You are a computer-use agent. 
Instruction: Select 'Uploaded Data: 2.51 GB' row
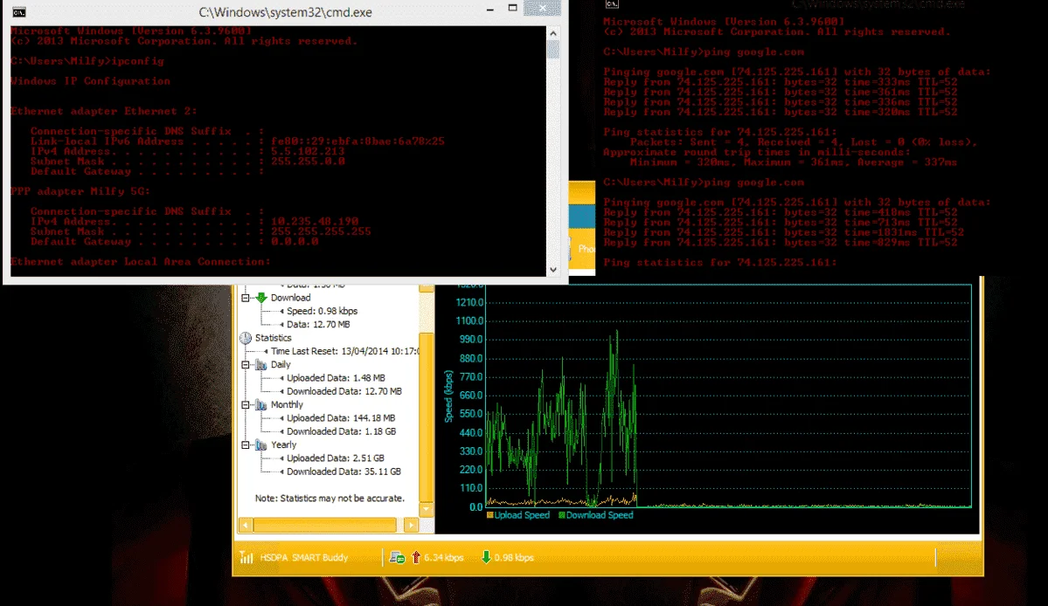[x=336, y=458]
